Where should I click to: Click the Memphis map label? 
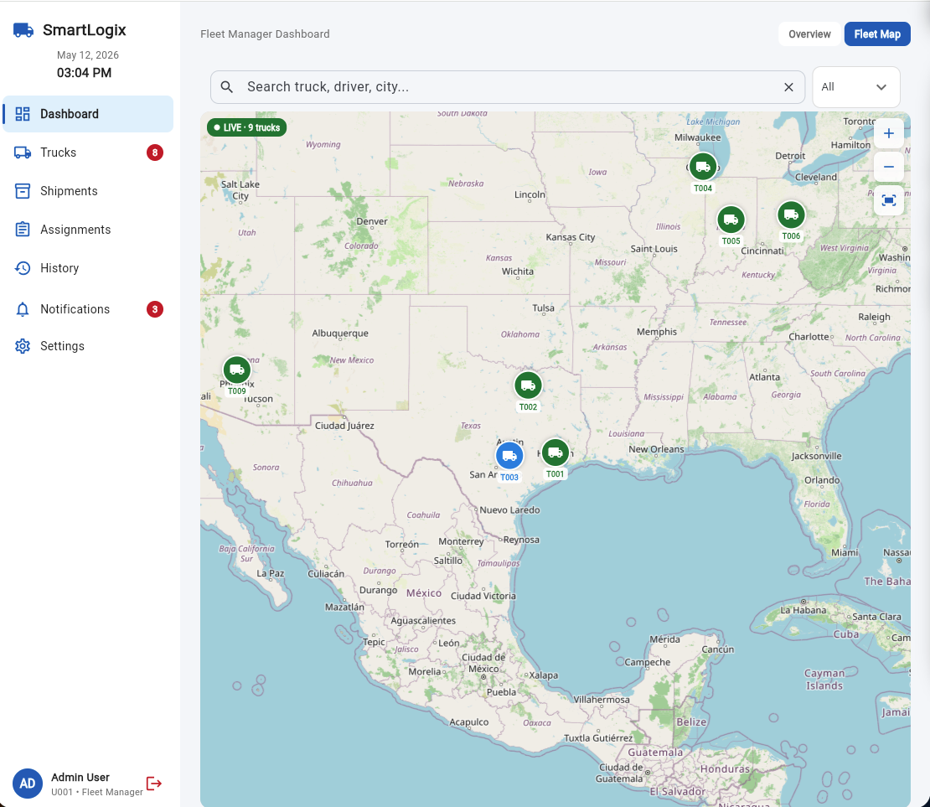click(x=657, y=332)
